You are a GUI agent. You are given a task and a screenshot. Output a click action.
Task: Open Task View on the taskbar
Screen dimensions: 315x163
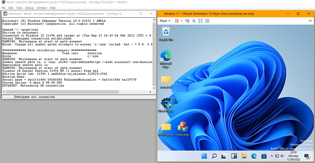pos(224,156)
